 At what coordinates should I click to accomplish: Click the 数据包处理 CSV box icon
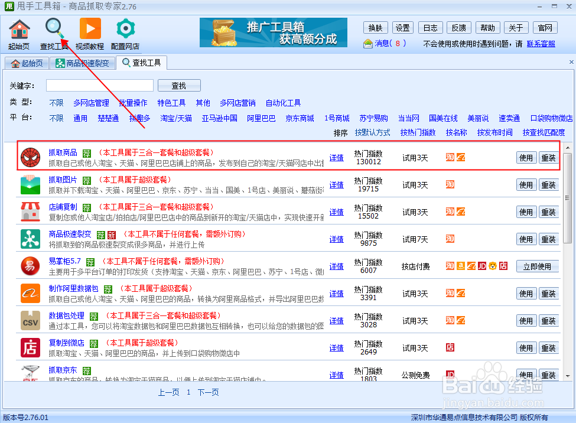[31, 320]
